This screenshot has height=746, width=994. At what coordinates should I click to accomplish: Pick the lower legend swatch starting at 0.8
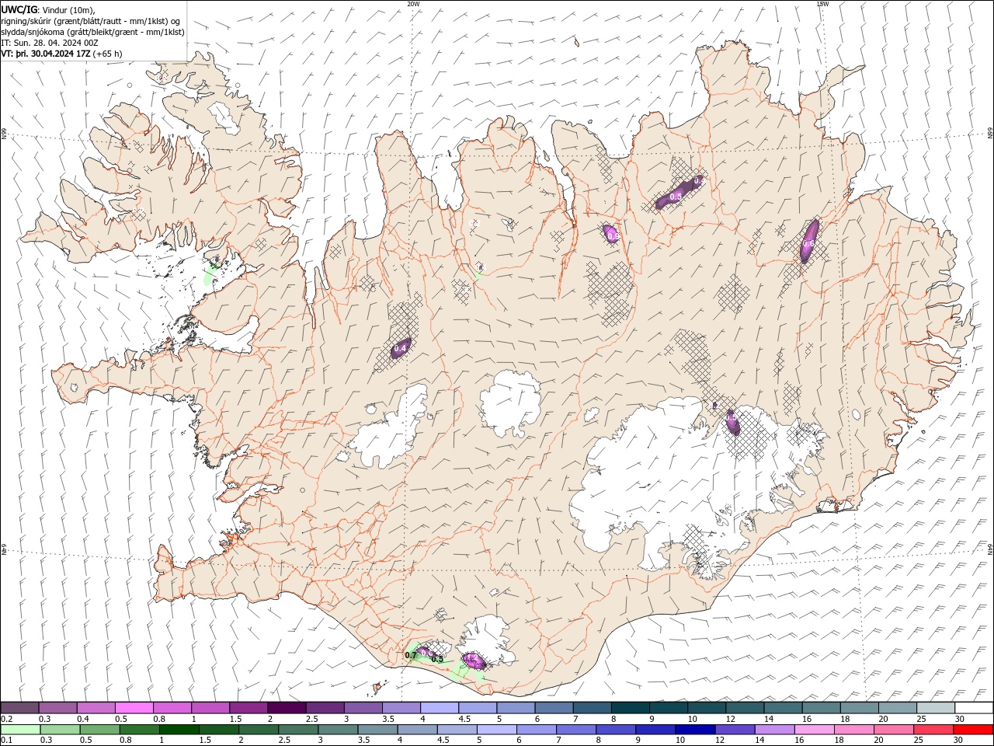(x=139, y=730)
